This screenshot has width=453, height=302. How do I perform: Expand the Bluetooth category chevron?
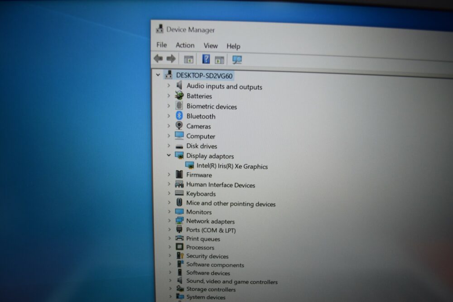tap(169, 116)
